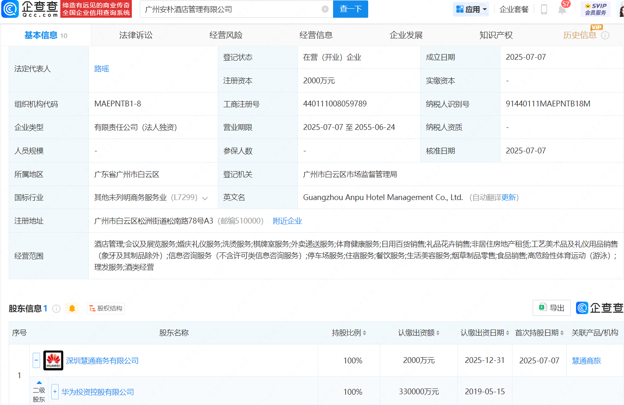
Task: Click the Huawei logo of 深圳慧通商务有限公司
Action: coord(53,360)
